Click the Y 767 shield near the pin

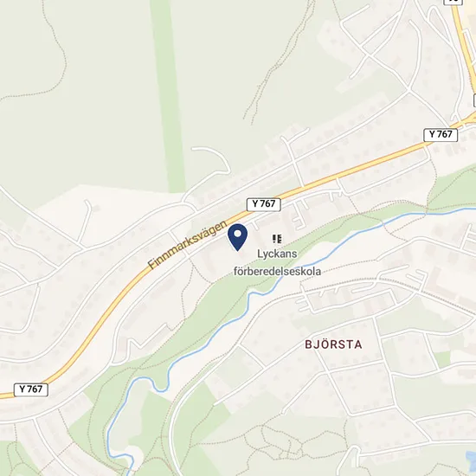tap(263, 204)
